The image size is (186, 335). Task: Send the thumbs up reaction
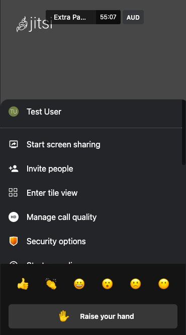pos(23,284)
